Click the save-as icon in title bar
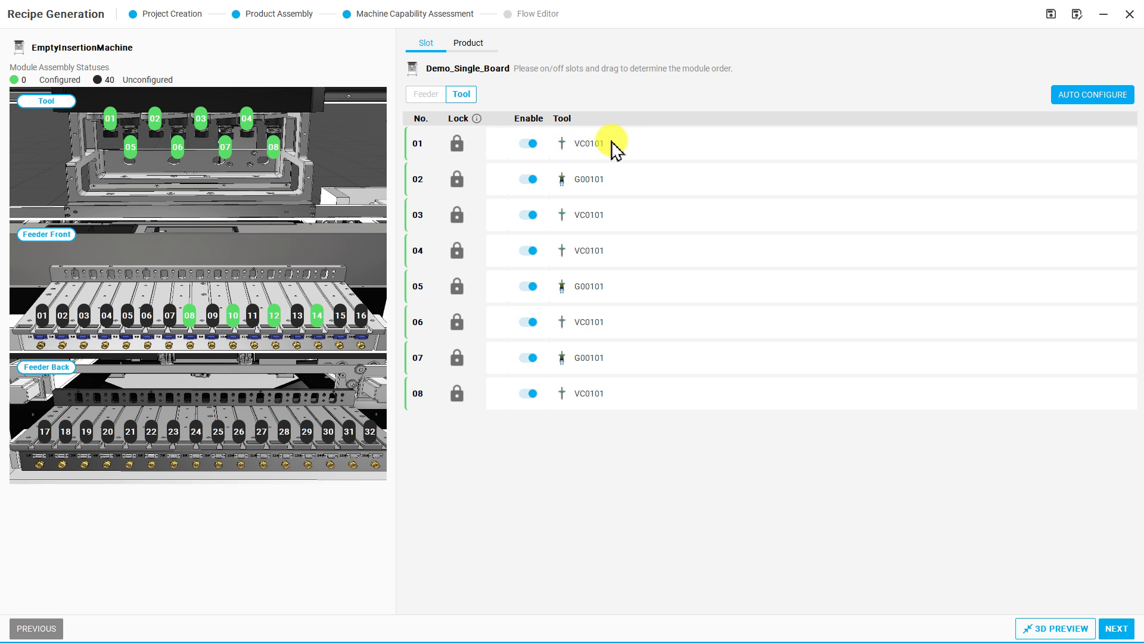This screenshot has height=643, width=1144. [x=1077, y=14]
